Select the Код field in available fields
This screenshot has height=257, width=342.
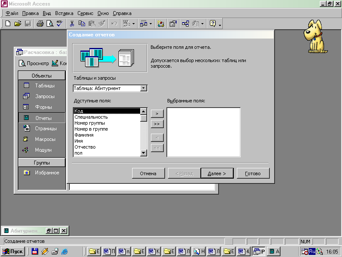106,111
